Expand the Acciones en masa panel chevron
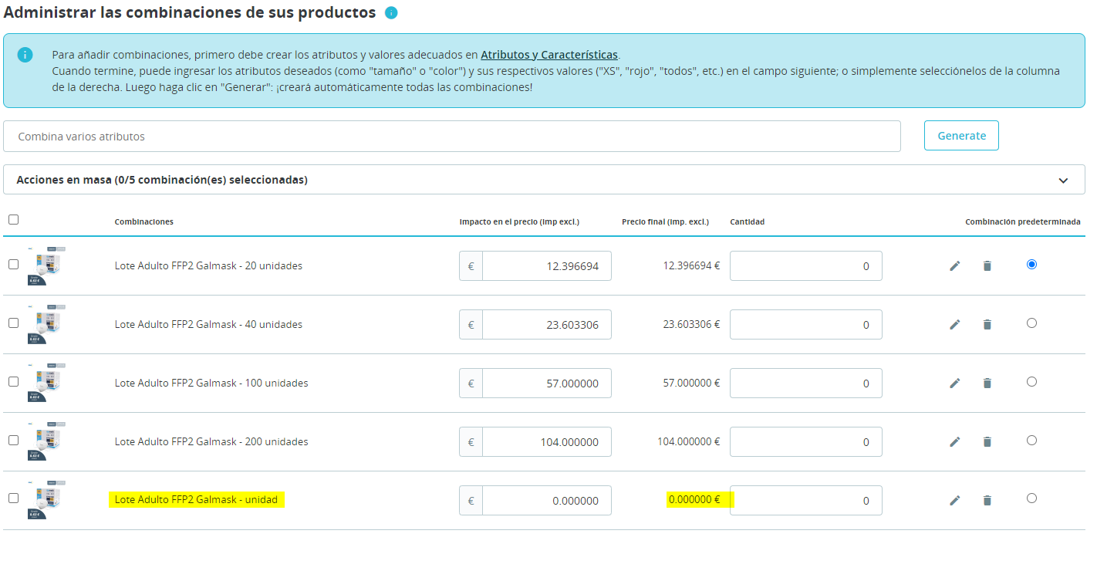Viewport: 1097px width, 571px height. 1063,181
